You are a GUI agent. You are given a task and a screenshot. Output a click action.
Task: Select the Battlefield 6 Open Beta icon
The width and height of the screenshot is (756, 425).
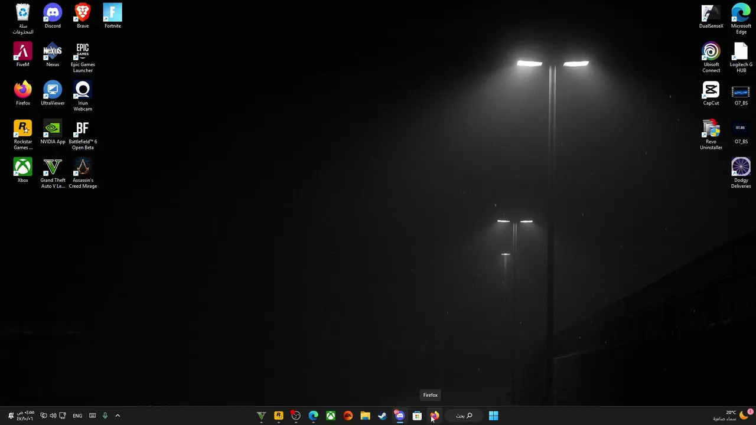pos(83,135)
